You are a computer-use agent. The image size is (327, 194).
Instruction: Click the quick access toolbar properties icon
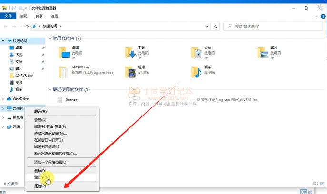pyautogui.click(x=14, y=8)
